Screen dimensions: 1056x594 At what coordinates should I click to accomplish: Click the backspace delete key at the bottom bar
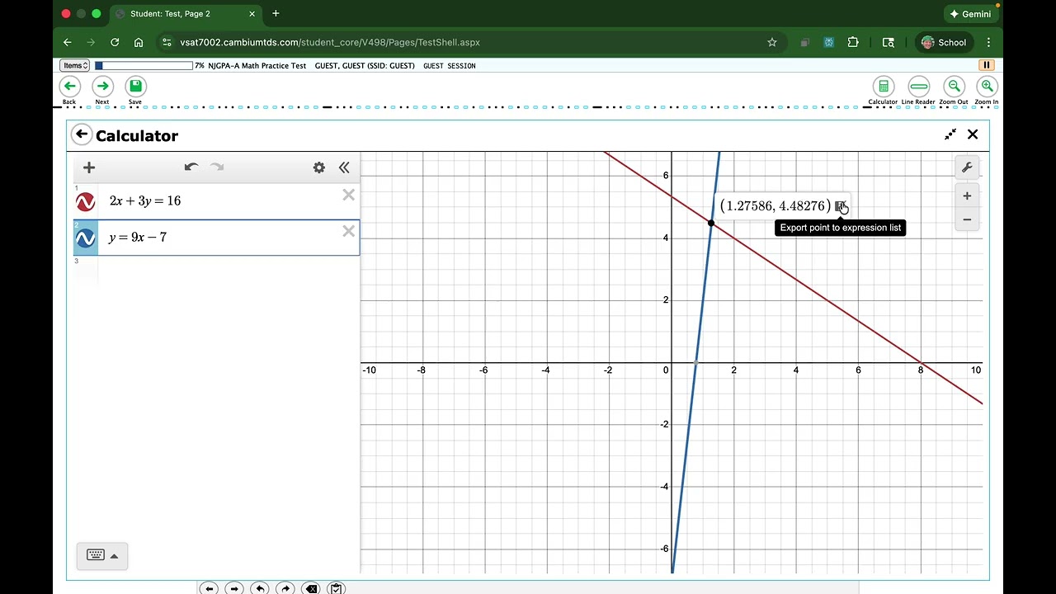coord(311,588)
